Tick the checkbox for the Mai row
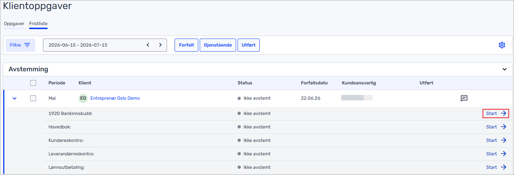514x175 pixels. (33, 98)
